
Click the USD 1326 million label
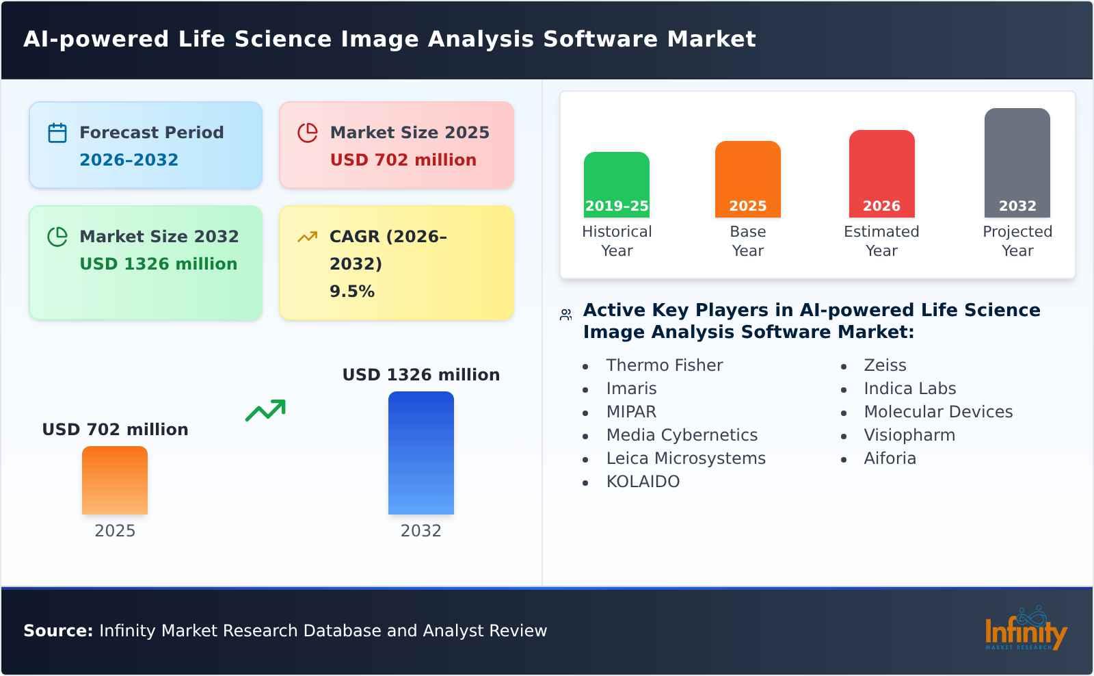421,374
